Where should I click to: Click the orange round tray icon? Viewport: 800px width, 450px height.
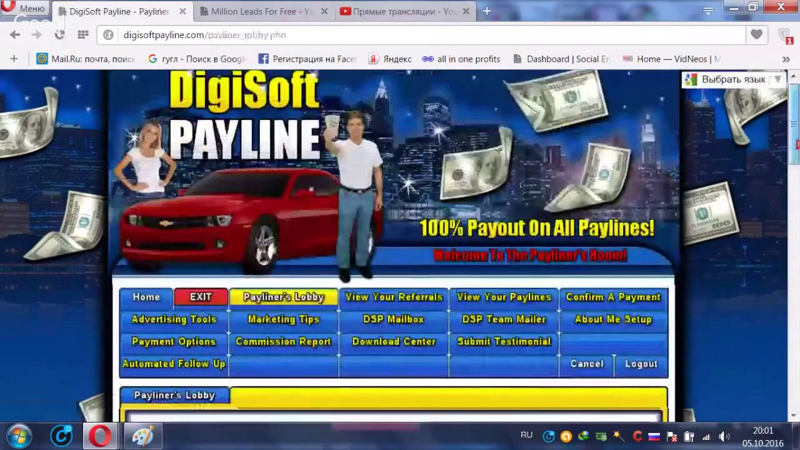click(566, 436)
